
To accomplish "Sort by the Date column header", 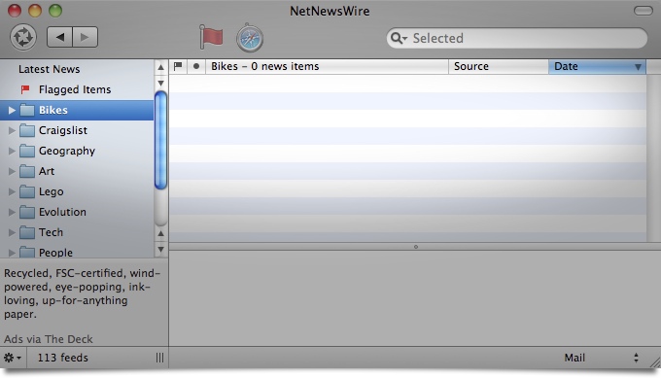I will click(597, 66).
